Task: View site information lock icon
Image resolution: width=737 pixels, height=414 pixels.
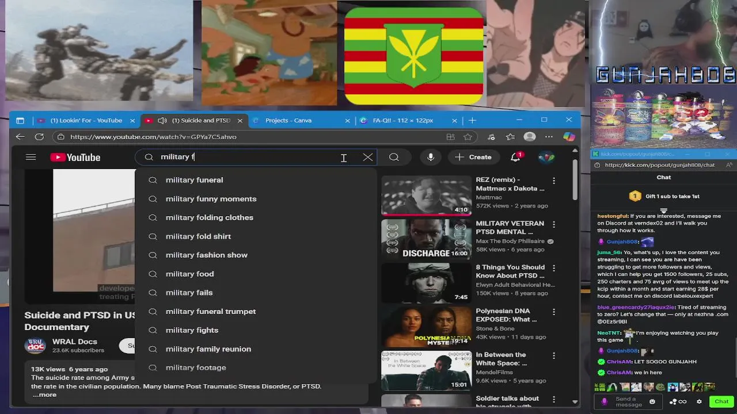Action: pyautogui.click(x=60, y=137)
